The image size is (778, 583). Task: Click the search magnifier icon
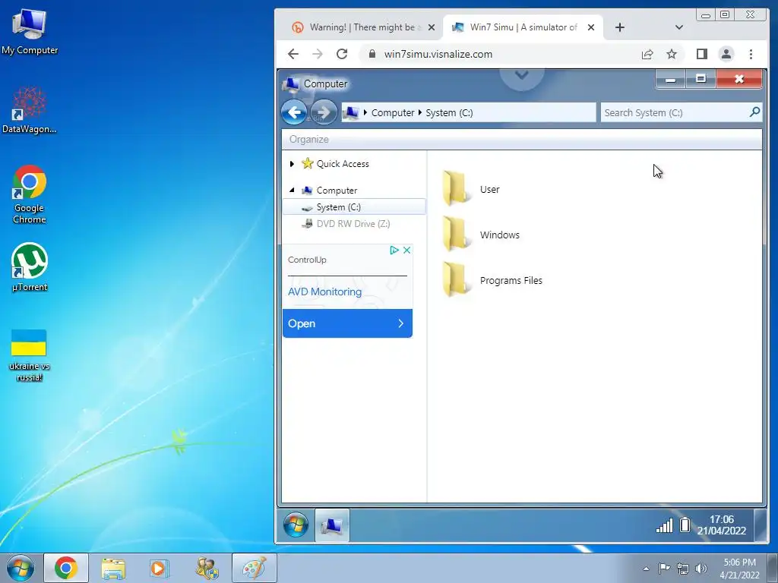click(x=754, y=112)
